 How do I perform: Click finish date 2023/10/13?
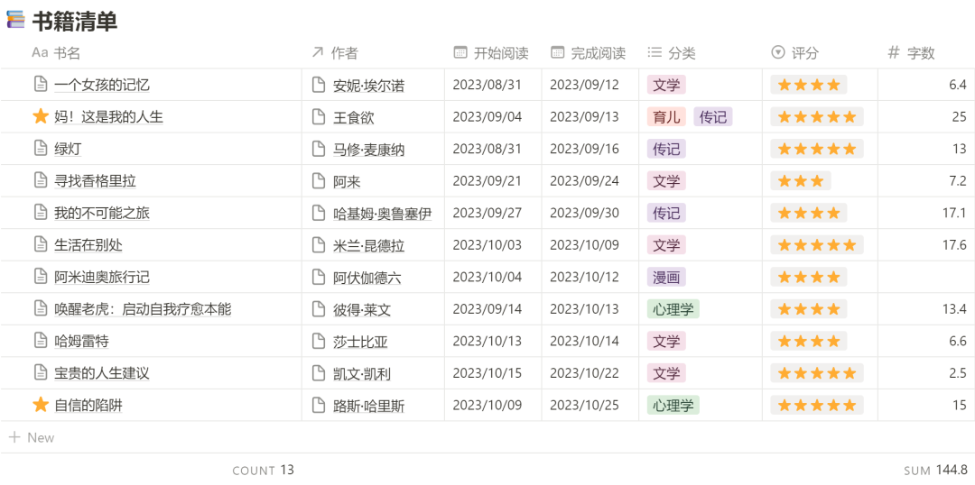tap(584, 309)
